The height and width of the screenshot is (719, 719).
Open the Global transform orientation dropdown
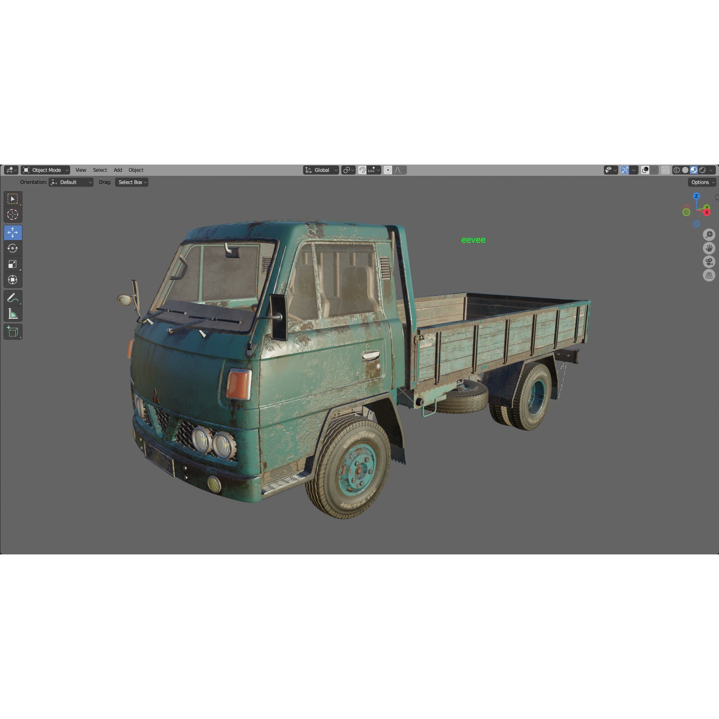pos(321,170)
